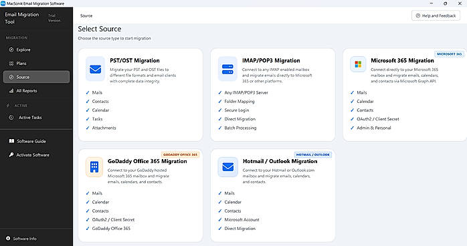Viewport: 467px width, 246px height.
Task: Click the Source breadcrumb at top
Action: tap(86, 15)
